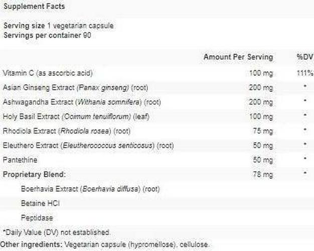314x251 pixels.
Task: Click the %DV column header
Action: tap(304, 57)
